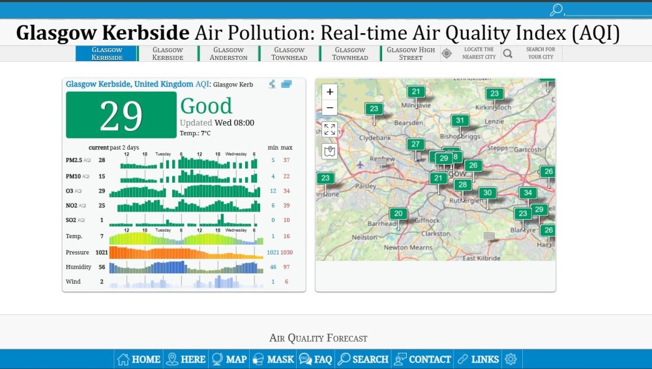652x369 pixels.
Task: Toggle the map fullscreen arrows icon
Action: point(330,130)
